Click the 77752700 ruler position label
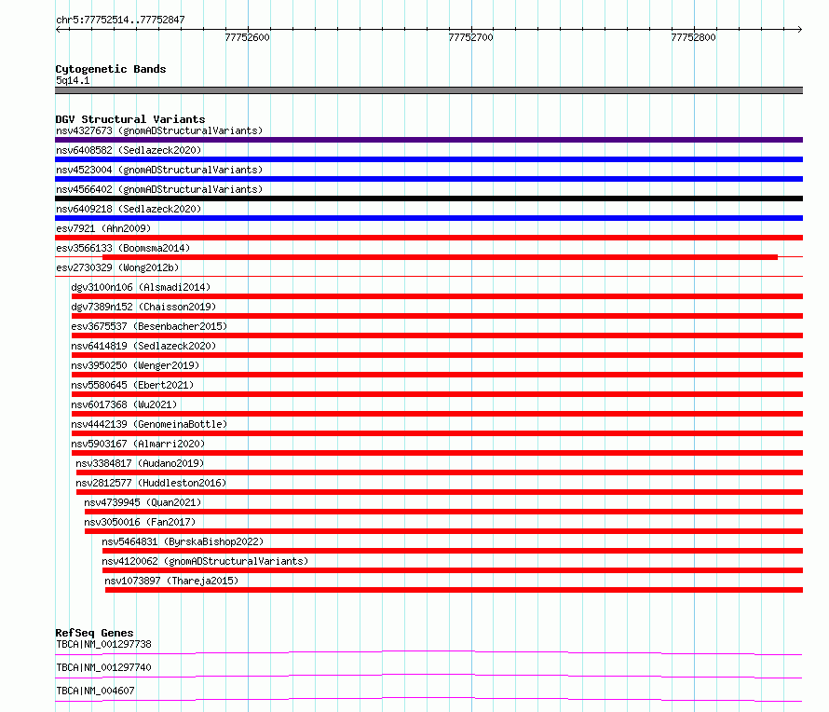This screenshot has width=829, height=712. click(x=470, y=37)
